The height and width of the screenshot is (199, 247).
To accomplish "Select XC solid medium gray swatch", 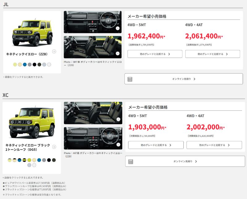I will point(44,160).
